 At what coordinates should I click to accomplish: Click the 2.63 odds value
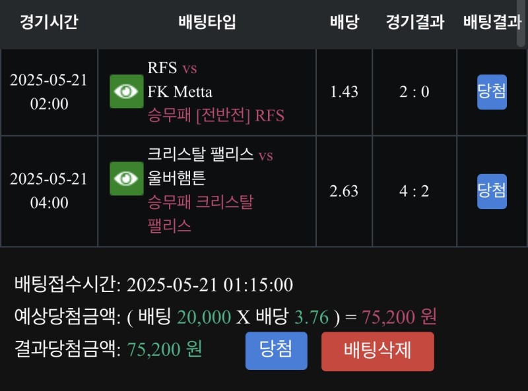click(344, 191)
